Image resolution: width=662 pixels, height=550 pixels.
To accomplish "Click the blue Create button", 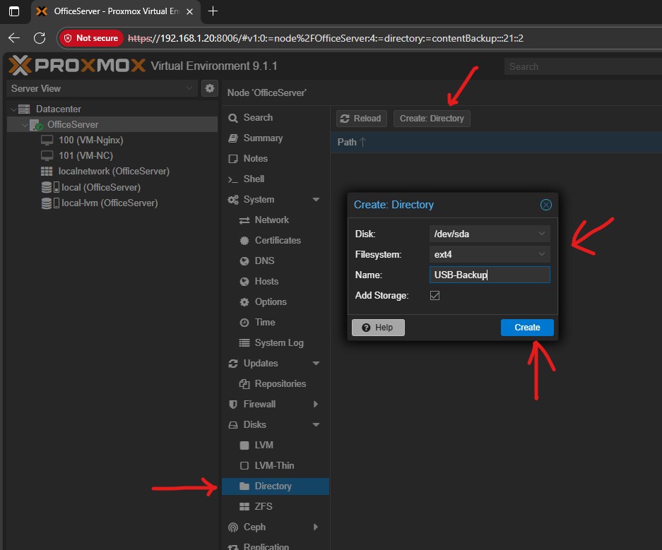I will click(527, 328).
